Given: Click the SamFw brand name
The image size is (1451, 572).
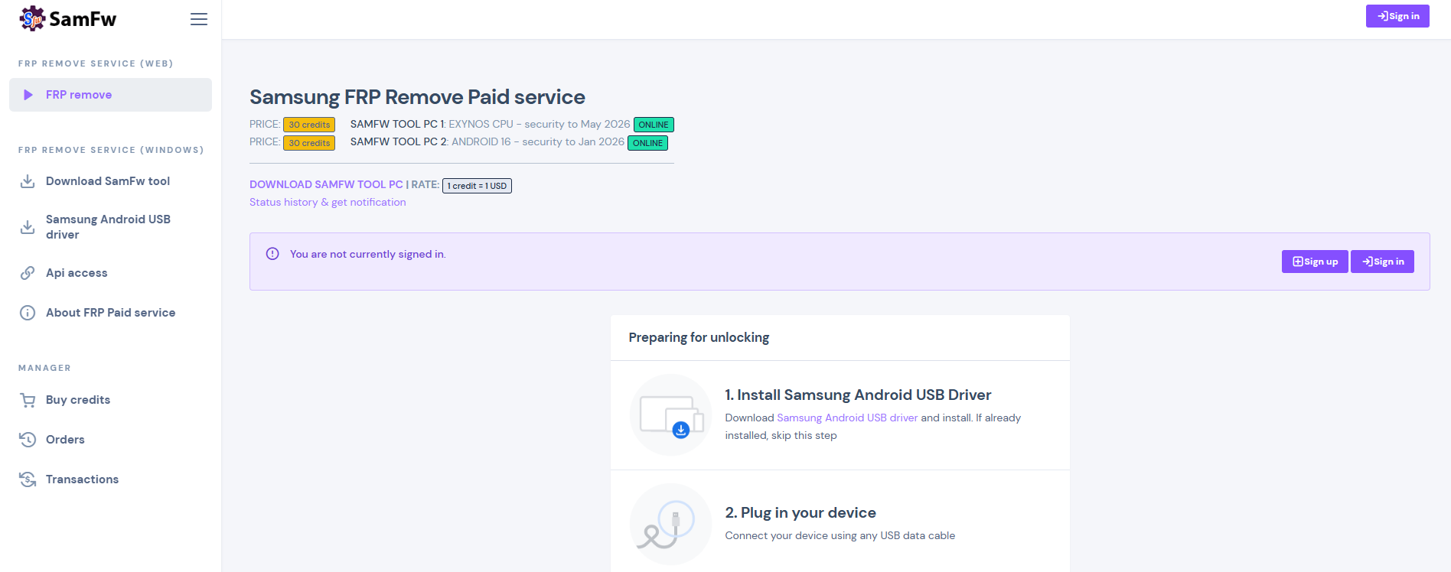Looking at the screenshot, I should tap(83, 19).
